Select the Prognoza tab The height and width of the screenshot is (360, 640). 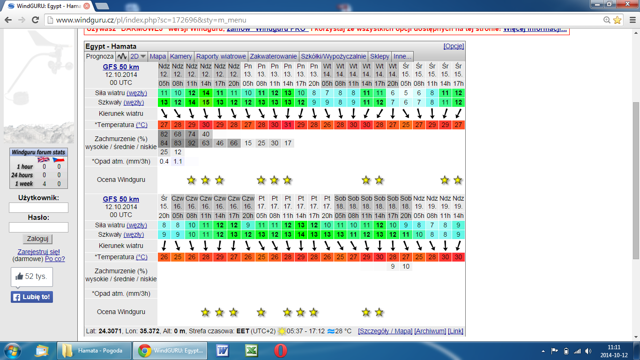[x=100, y=56]
